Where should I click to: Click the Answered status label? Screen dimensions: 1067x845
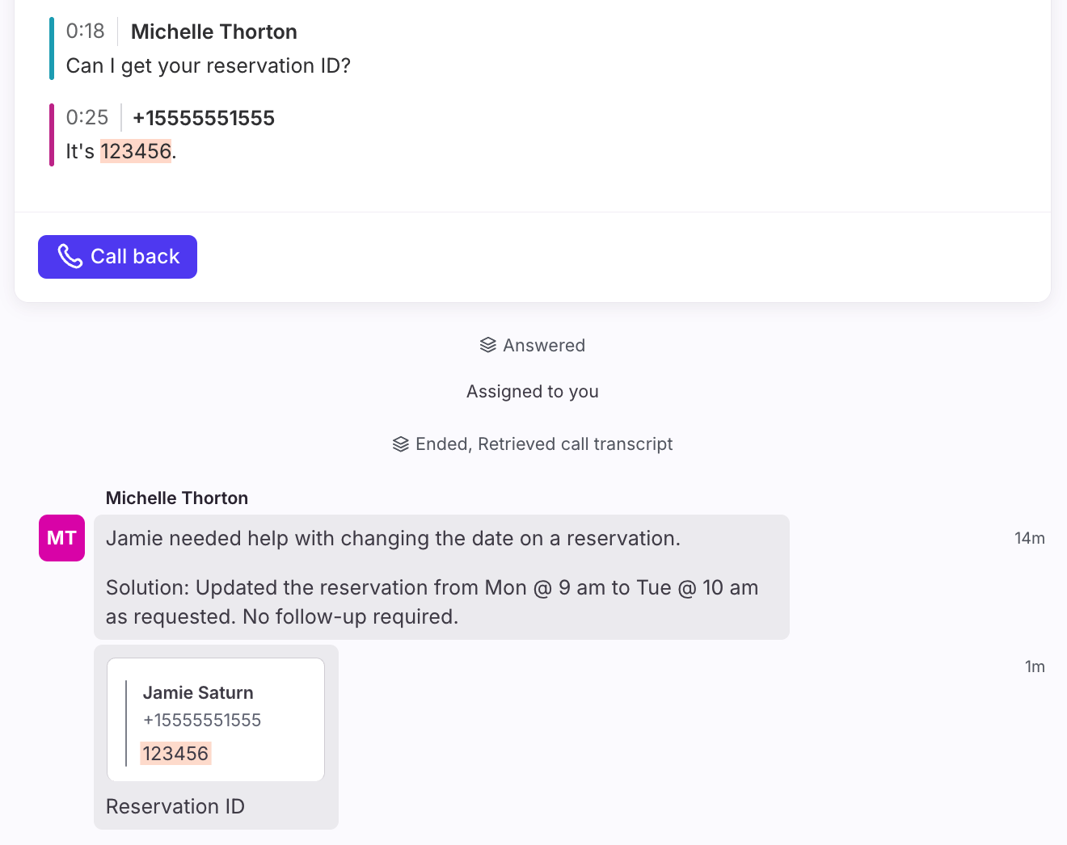coord(544,345)
